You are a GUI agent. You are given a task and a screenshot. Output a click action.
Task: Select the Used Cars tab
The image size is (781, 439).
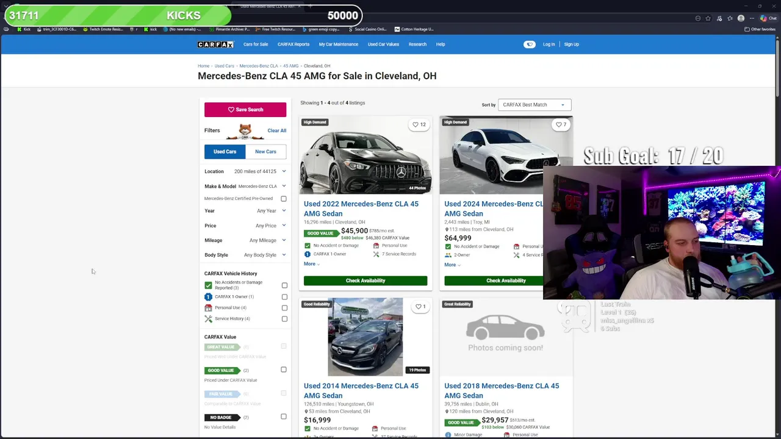[x=225, y=152]
